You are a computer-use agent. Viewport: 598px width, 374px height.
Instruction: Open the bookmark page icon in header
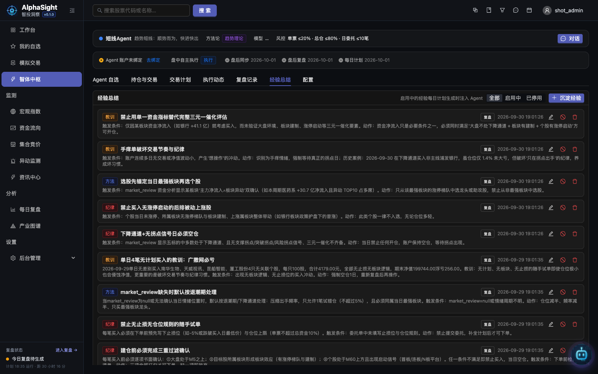tap(489, 10)
